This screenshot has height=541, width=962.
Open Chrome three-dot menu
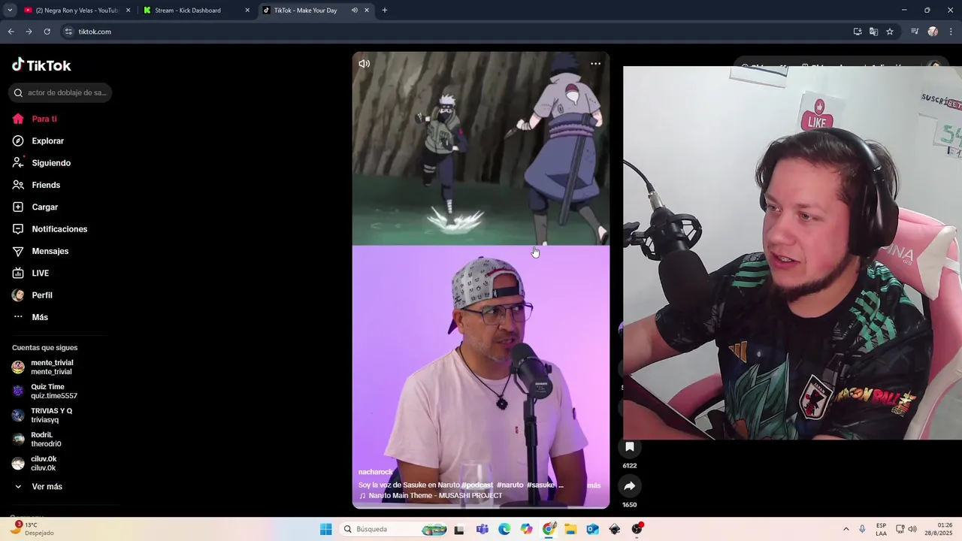pos(951,32)
